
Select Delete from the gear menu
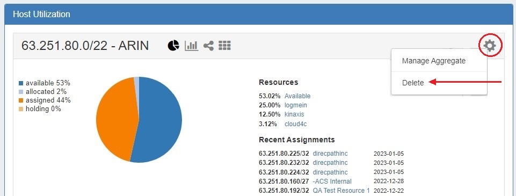pyautogui.click(x=413, y=83)
